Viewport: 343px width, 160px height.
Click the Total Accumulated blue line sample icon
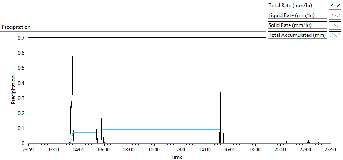point(335,35)
